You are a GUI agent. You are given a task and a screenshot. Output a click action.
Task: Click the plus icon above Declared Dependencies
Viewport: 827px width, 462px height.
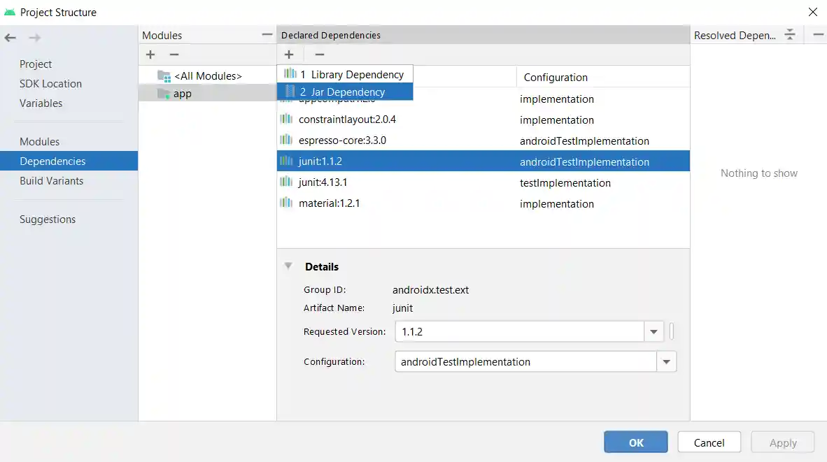(289, 55)
